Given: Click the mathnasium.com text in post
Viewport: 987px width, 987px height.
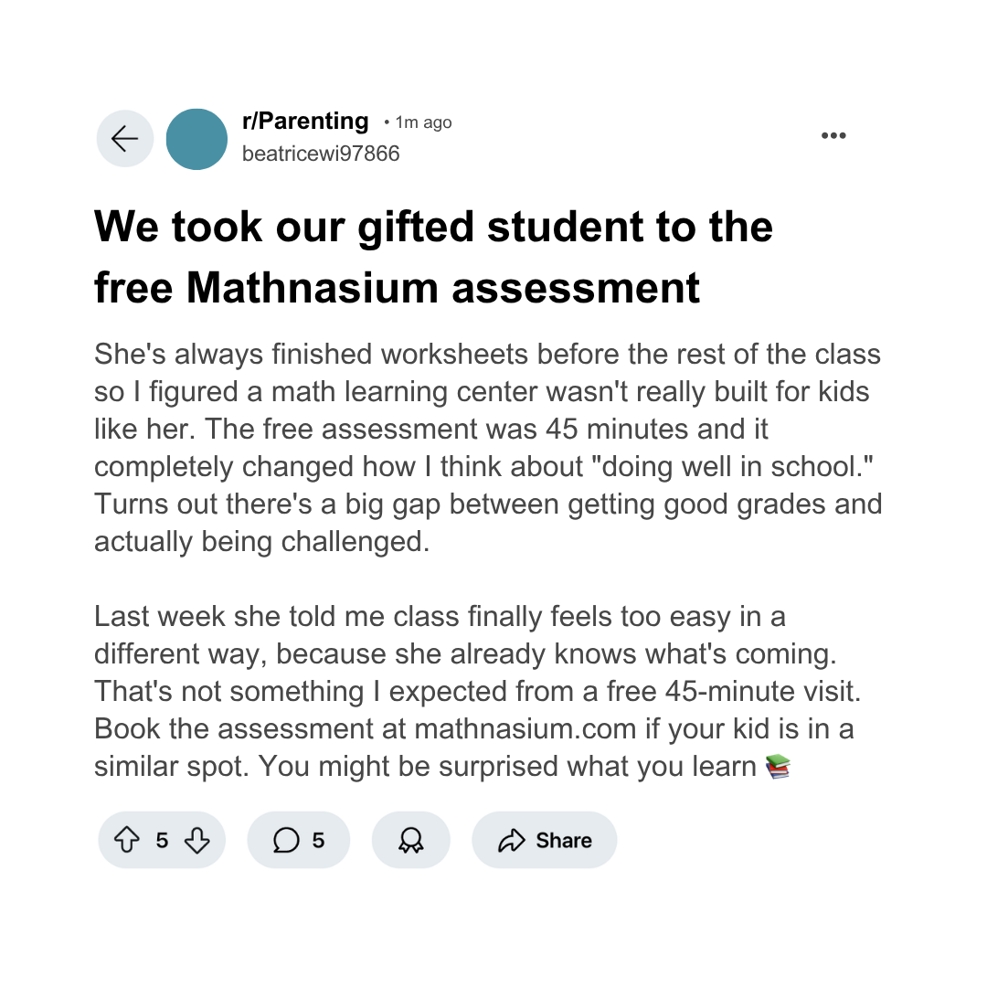Looking at the screenshot, I should tap(525, 729).
